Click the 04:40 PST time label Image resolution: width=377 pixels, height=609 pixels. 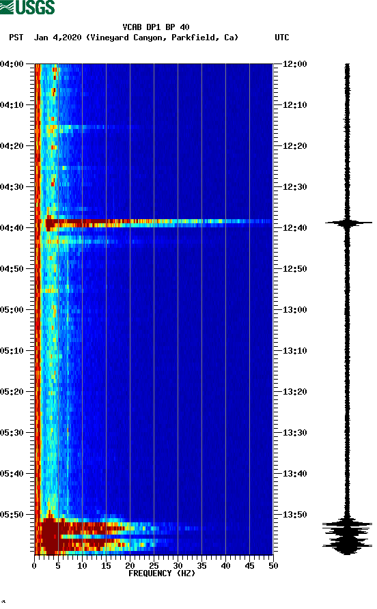[12, 227]
